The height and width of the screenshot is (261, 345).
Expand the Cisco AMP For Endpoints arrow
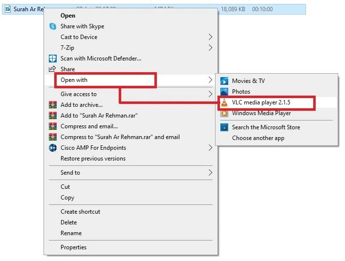[x=210, y=148]
